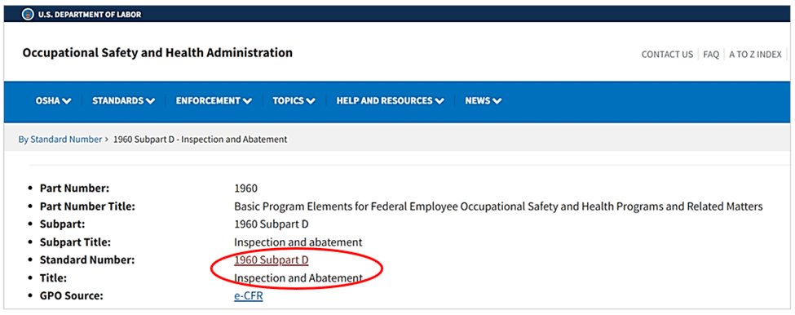Screen dimensions: 795x315
Task: Click the CONTACT US link
Action: 667,55
